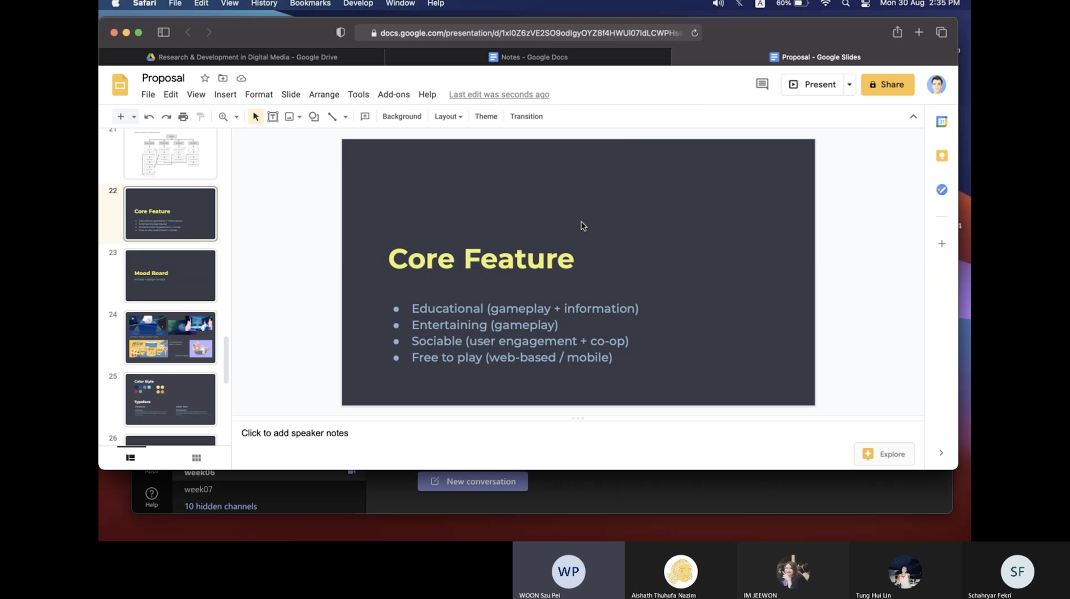
Task: Open the Add-ons menu
Action: [394, 95]
